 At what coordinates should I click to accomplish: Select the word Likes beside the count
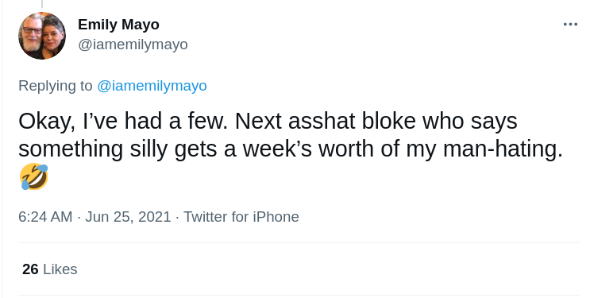[60, 269]
